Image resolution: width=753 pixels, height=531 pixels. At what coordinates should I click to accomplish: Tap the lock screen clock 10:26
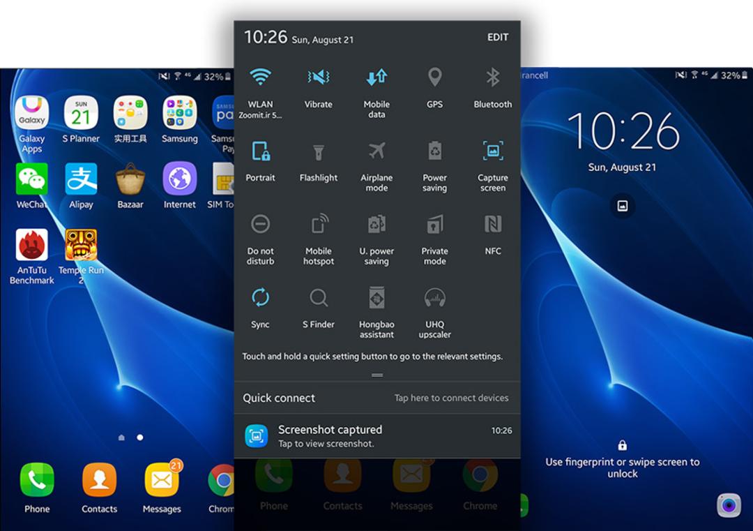[x=623, y=130]
